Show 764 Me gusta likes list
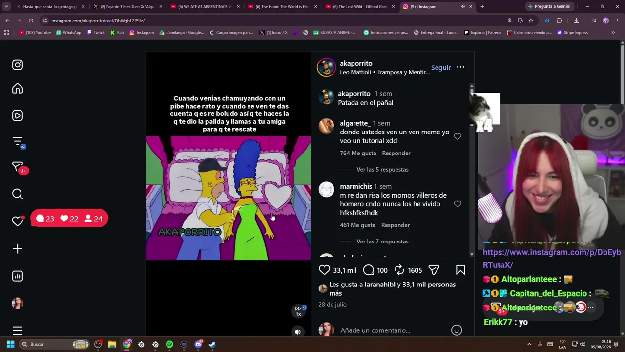This screenshot has height=352, width=625. pos(358,153)
